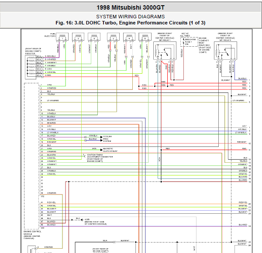Click 'LT GRN/BLK' at ECM pin 16
The image size is (262, 253).
point(53,133)
